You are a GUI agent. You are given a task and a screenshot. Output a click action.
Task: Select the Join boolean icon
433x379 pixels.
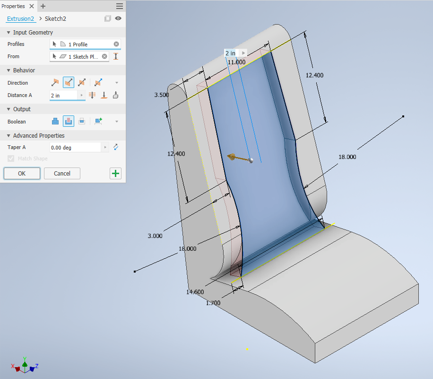click(x=55, y=121)
